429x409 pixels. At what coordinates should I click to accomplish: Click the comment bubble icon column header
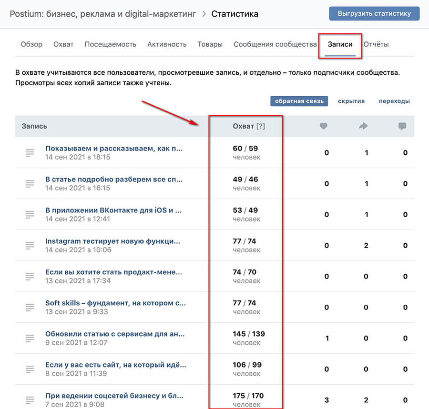click(x=402, y=126)
